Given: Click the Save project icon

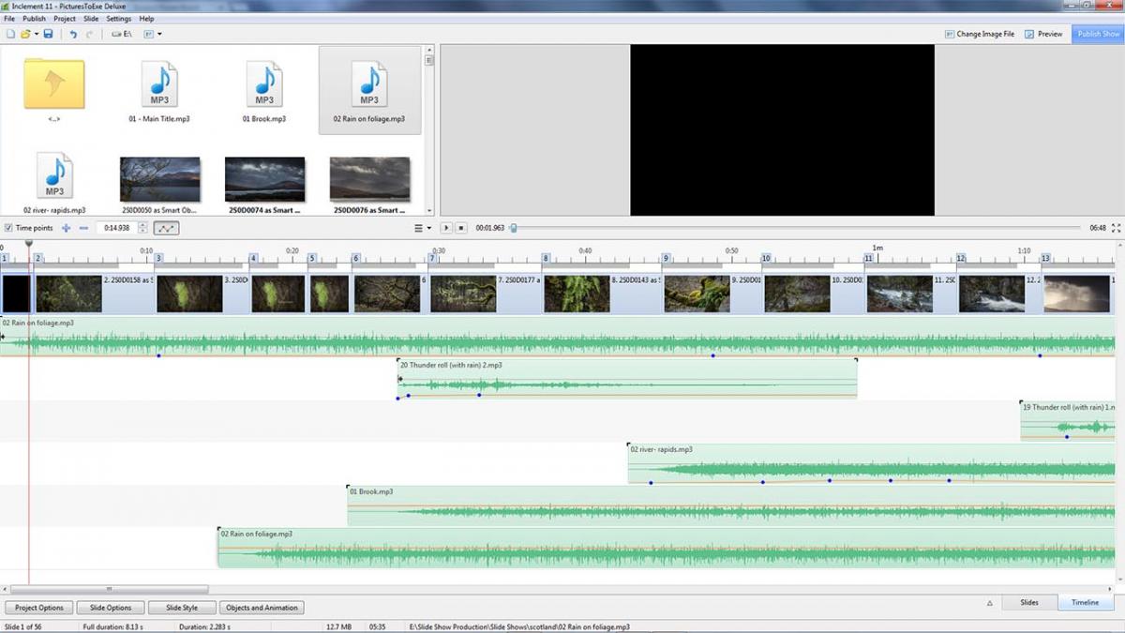Looking at the screenshot, I should 48,34.
